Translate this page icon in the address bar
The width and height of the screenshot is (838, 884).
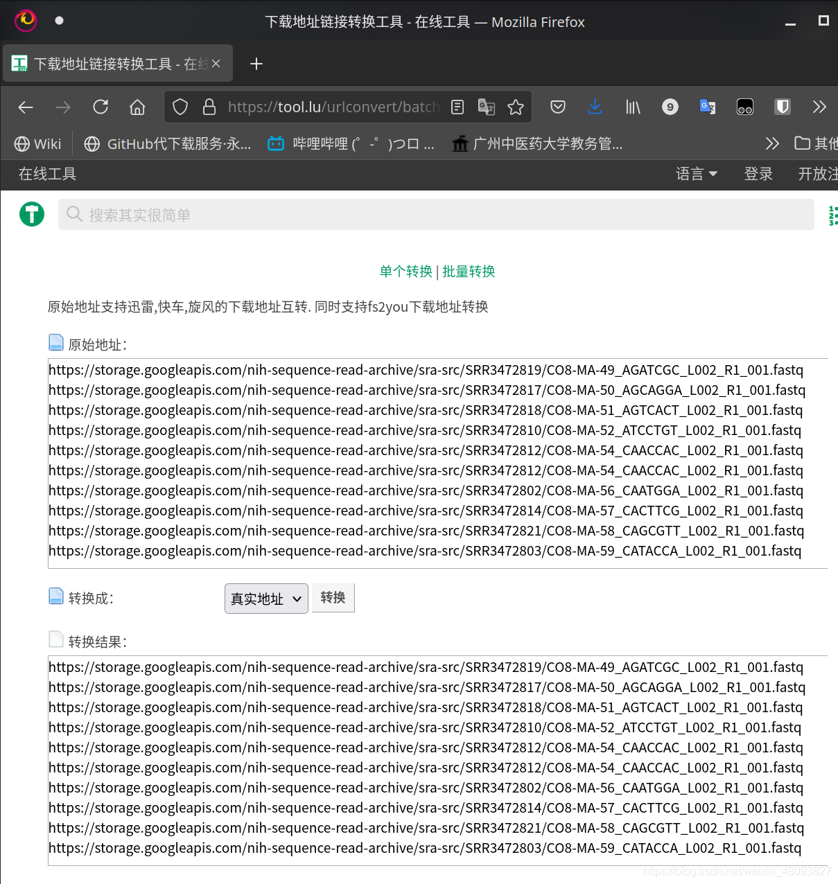pos(487,107)
